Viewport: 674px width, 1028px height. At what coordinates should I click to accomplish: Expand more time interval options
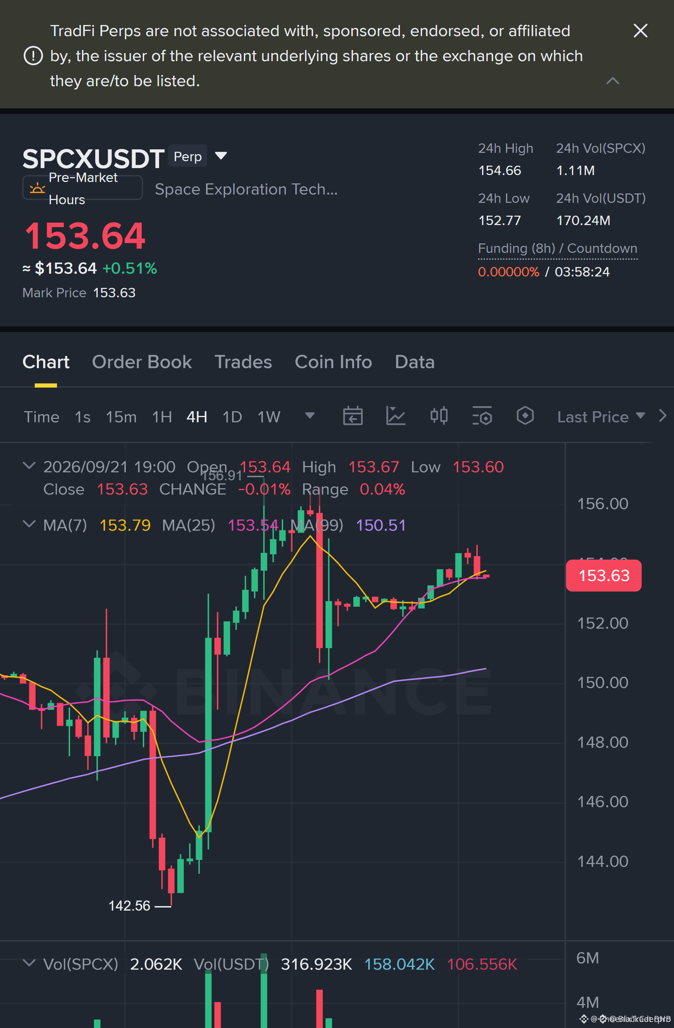click(310, 416)
